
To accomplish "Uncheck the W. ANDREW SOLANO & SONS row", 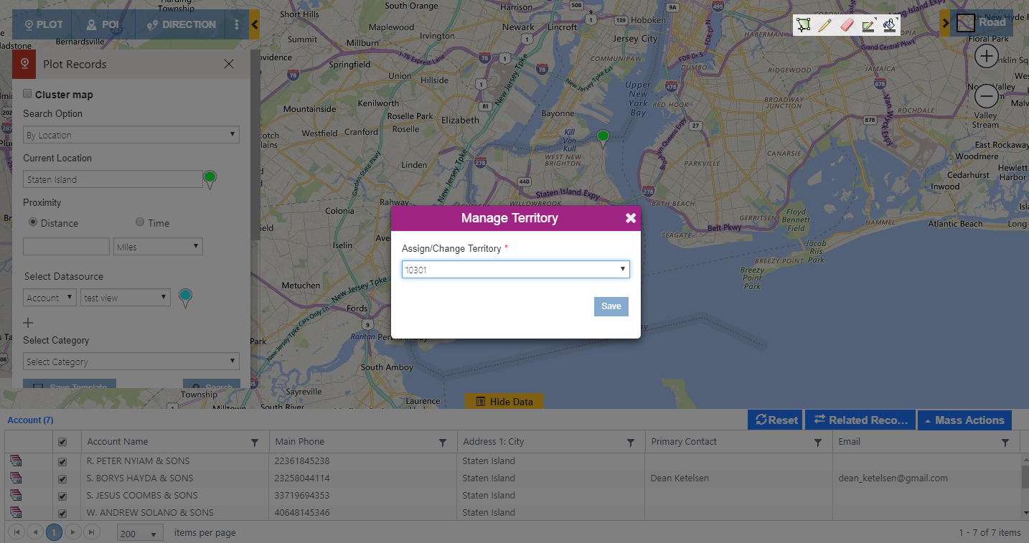I will pyautogui.click(x=62, y=513).
